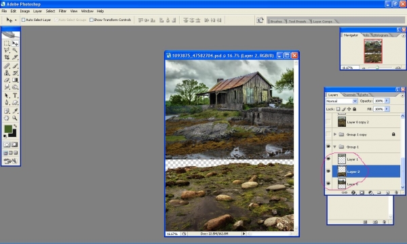Toggle the lock all padlock option
Viewport: 407px width, 244px height.
pos(355,109)
